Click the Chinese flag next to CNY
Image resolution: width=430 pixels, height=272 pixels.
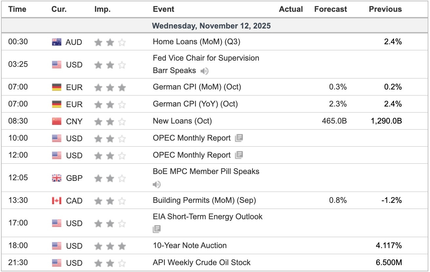pyautogui.click(x=57, y=121)
